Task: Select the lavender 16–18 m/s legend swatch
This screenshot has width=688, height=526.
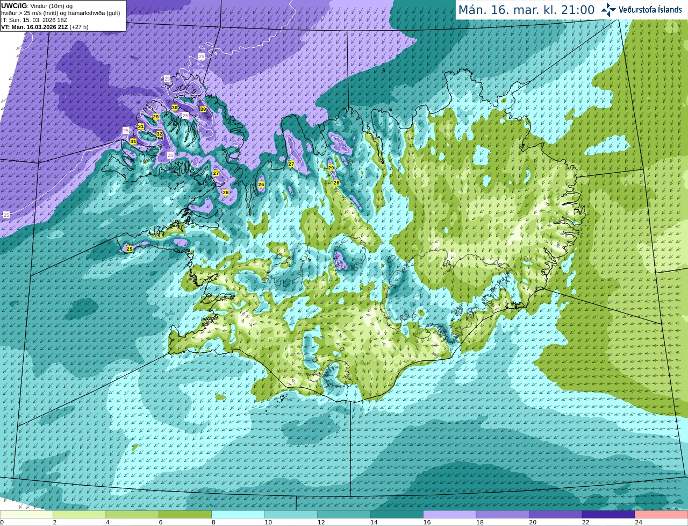Action: pyautogui.click(x=450, y=514)
